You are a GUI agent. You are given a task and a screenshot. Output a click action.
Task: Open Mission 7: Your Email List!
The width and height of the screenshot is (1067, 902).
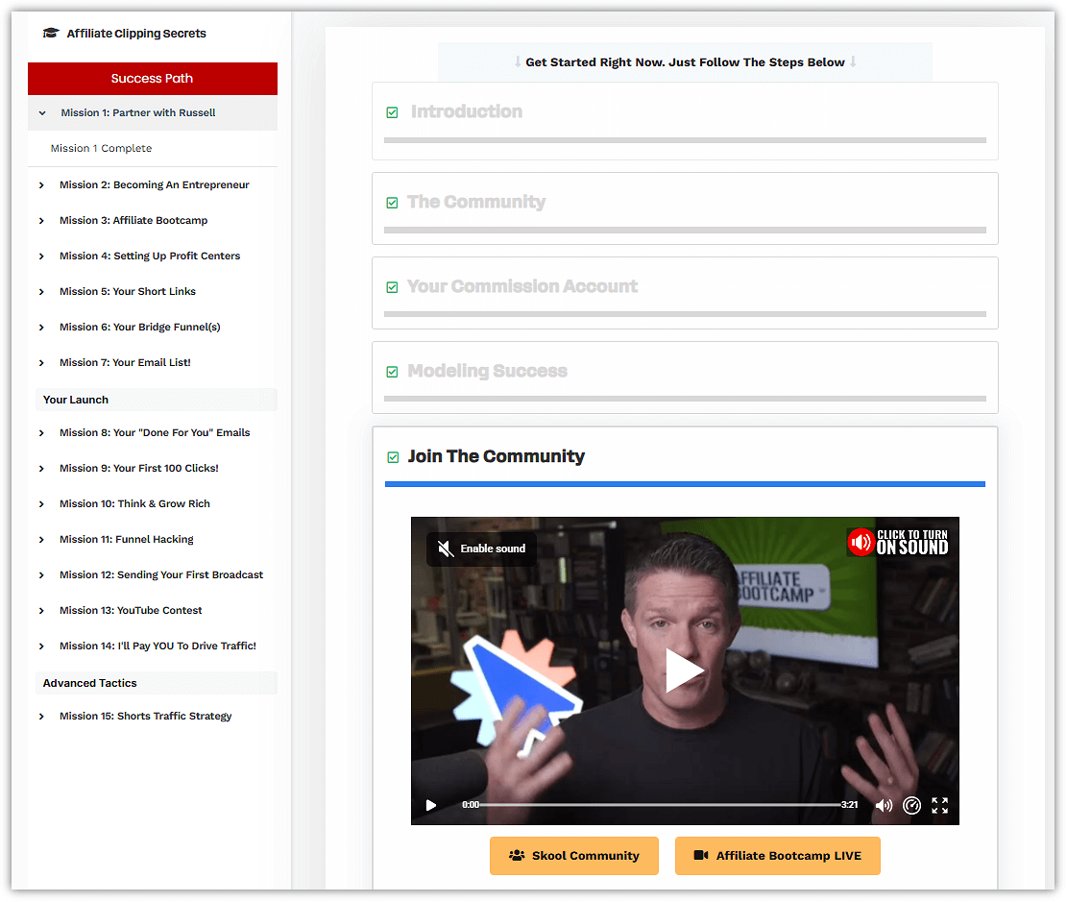125,363
